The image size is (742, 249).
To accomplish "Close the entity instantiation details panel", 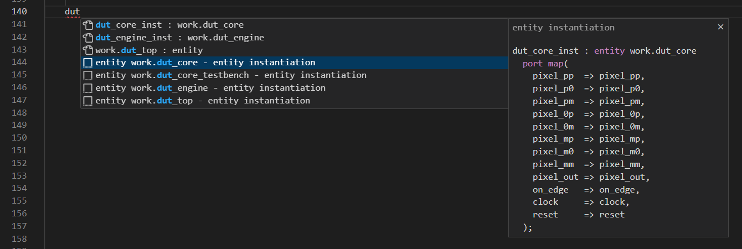I will (x=720, y=27).
